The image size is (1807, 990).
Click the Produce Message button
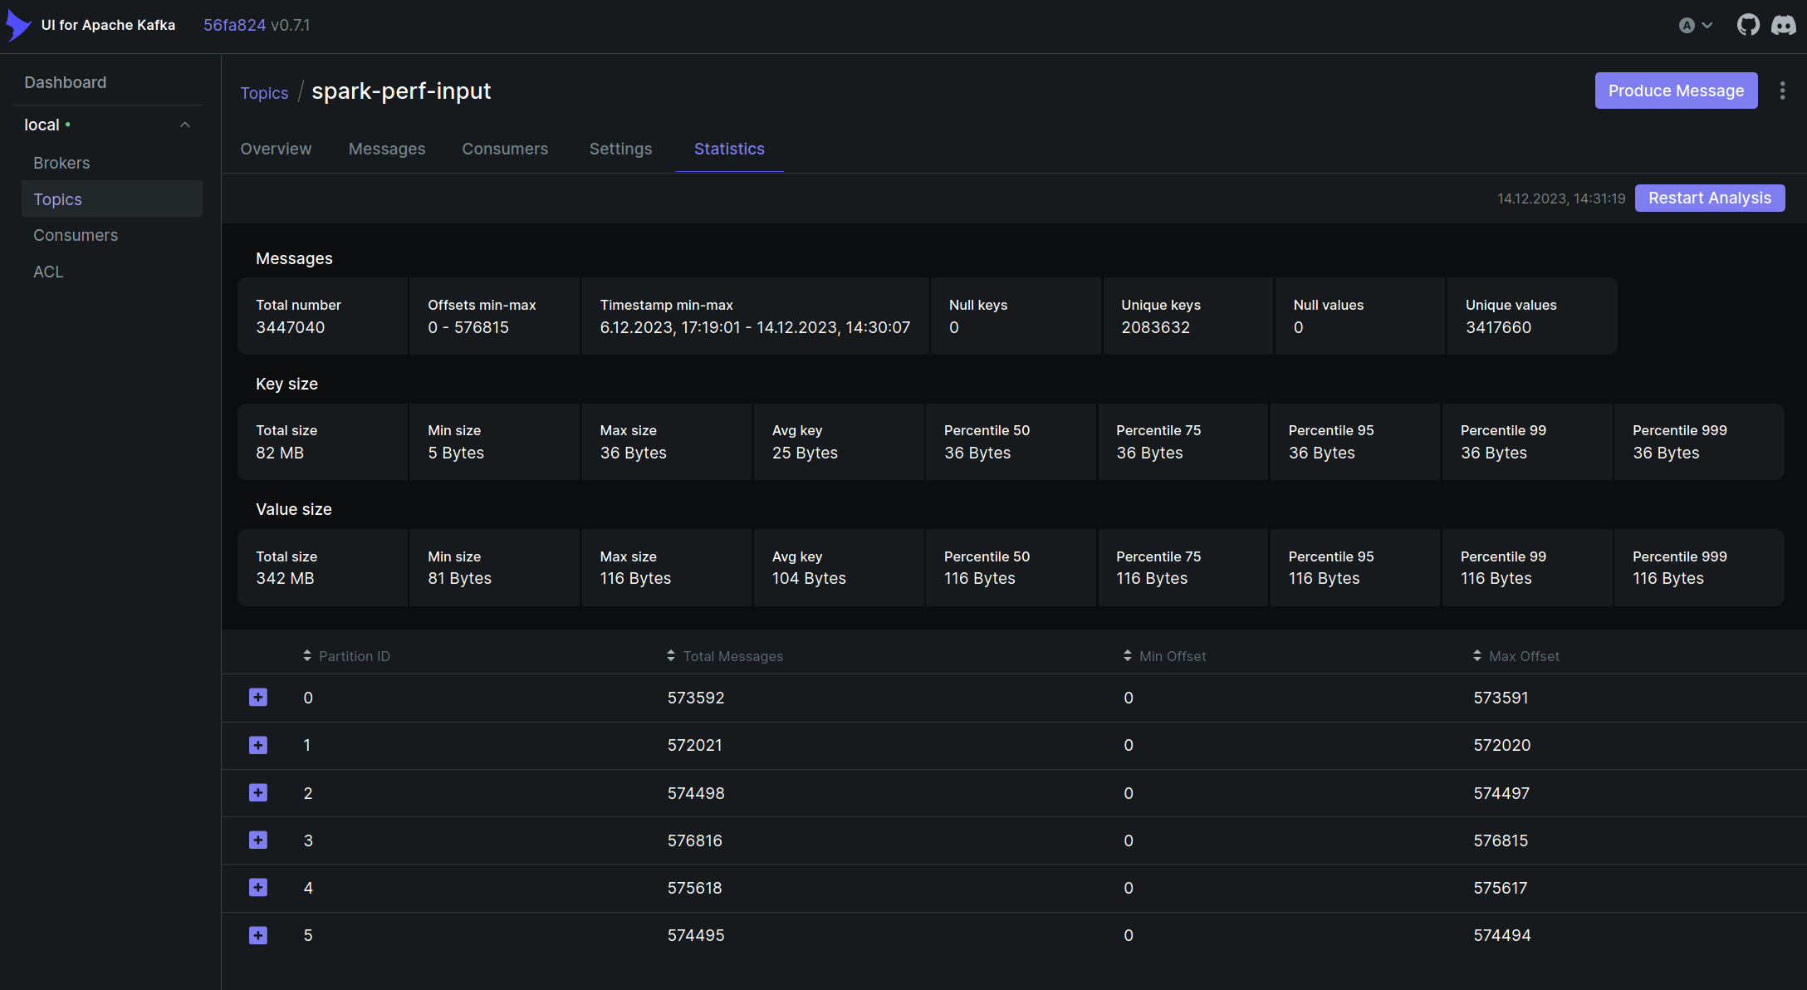coord(1676,91)
